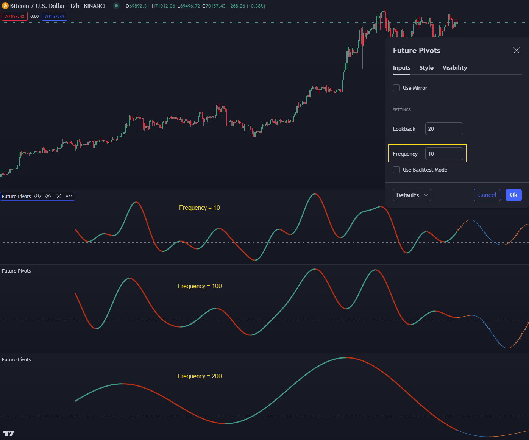Open Future Pivots settings from legend icon
This screenshot has height=440, width=529.
(x=48, y=196)
